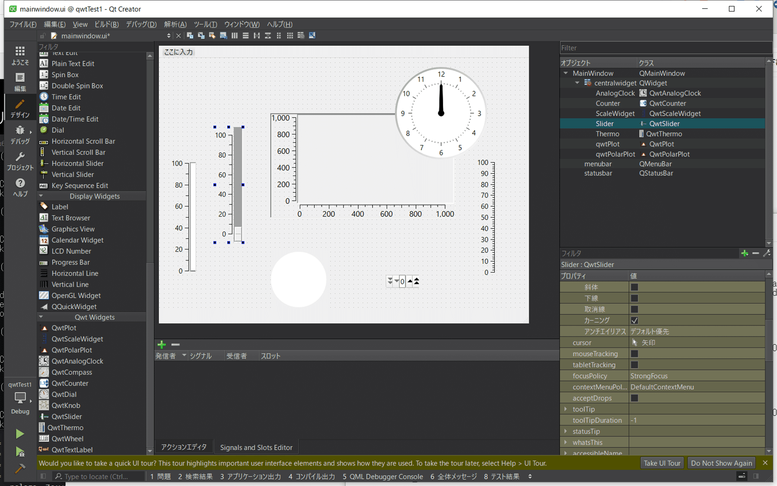Click the Type to locate field
777x486 pixels.
pos(99,476)
